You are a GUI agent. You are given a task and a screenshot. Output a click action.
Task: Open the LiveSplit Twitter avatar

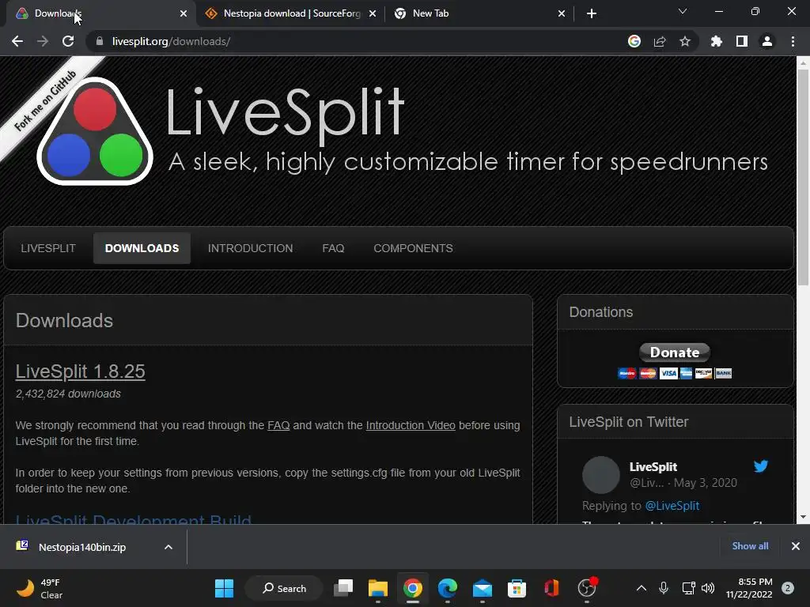pyautogui.click(x=601, y=474)
